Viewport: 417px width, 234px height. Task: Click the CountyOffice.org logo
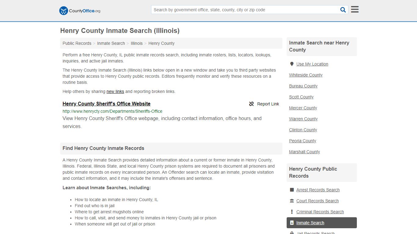[x=80, y=11]
